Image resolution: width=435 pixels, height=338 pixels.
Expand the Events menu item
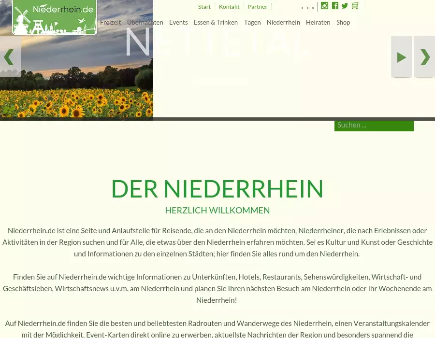178,22
